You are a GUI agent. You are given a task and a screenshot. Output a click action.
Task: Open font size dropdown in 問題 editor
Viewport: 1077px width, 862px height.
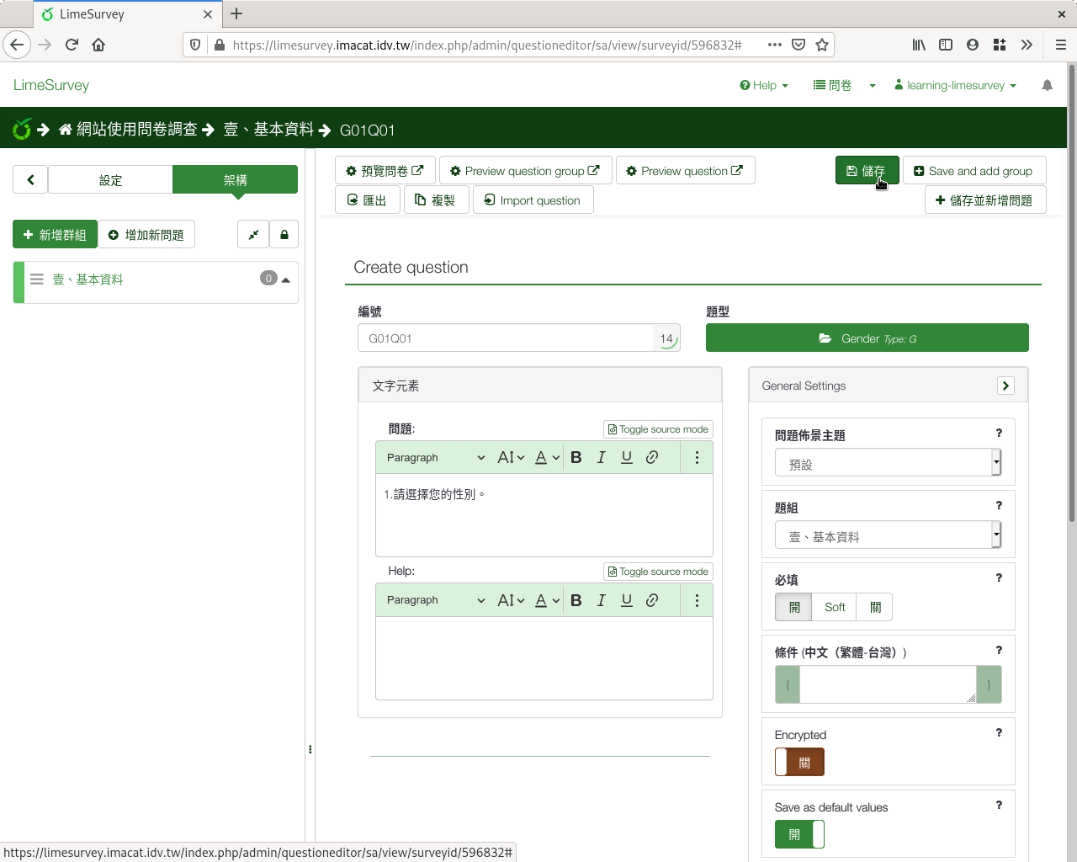tap(511, 457)
